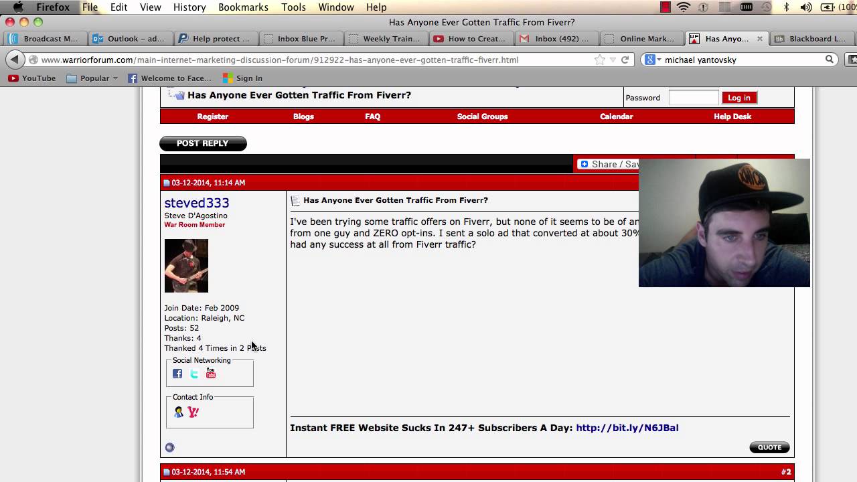Open the Blogs link
This screenshot has width=857, height=482.
[303, 116]
